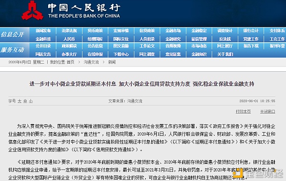Go to 人员招录 section
This screenshot has width=286, height=181.
[x=147, y=39]
